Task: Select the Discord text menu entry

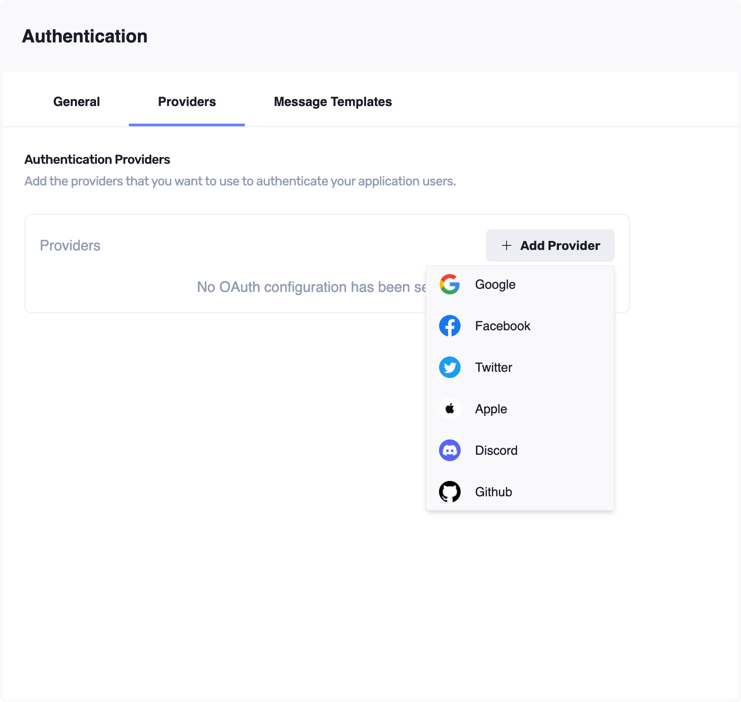Action: 496,451
